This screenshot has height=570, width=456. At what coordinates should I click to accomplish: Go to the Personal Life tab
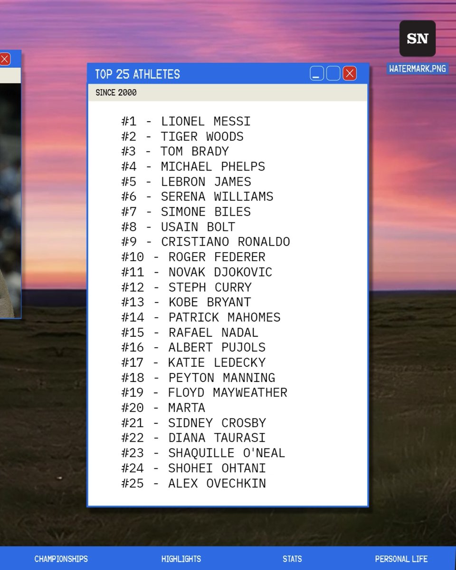pyautogui.click(x=401, y=559)
